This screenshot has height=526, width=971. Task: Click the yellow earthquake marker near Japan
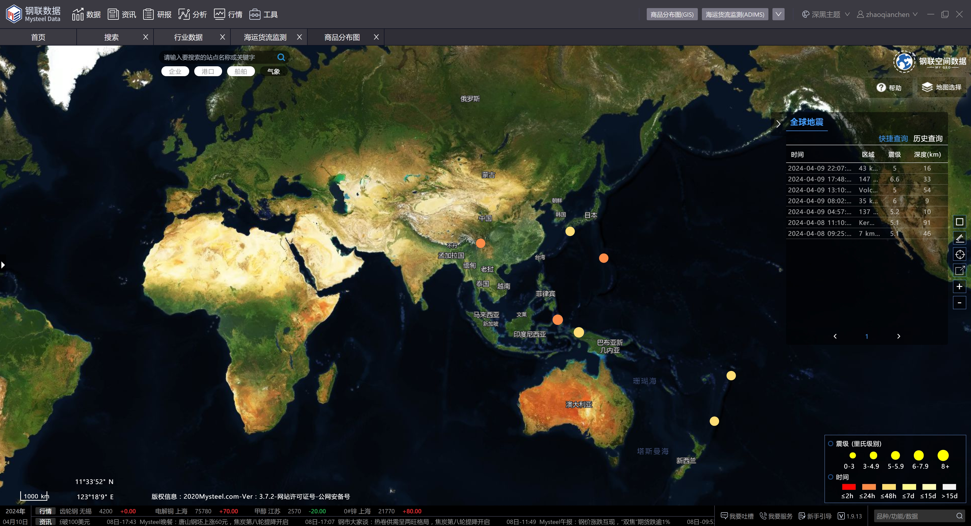[570, 232]
